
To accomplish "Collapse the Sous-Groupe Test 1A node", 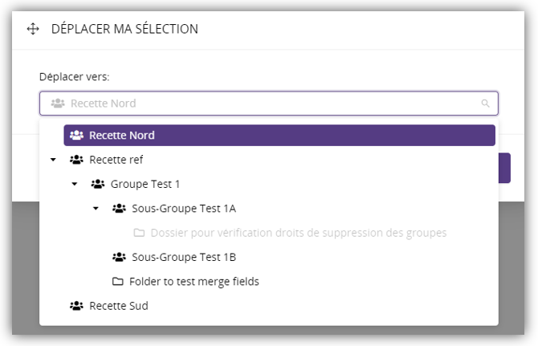I will pyautogui.click(x=96, y=209).
